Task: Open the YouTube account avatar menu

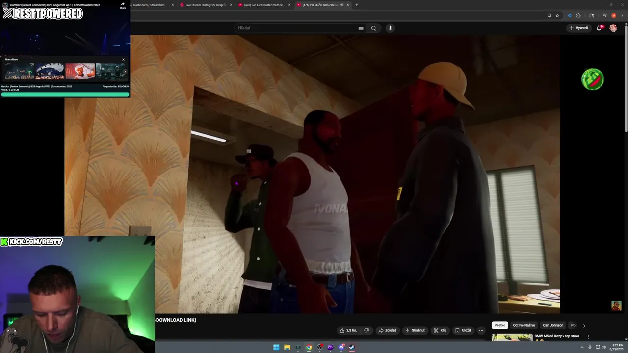Action: (613, 28)
